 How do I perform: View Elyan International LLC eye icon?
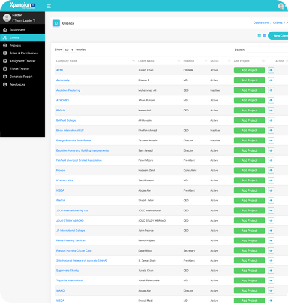click(271, 131)
